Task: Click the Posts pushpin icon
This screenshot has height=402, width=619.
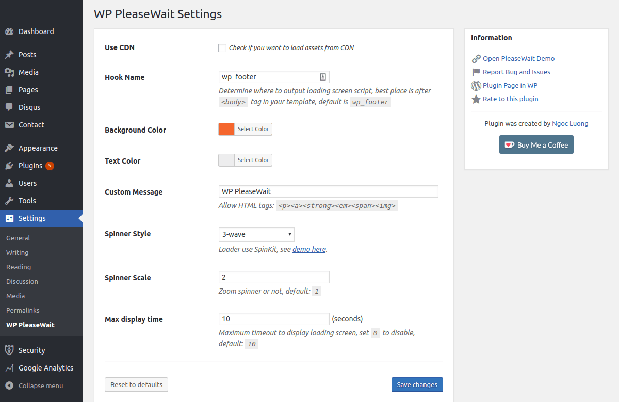Action: pos(9,55)
